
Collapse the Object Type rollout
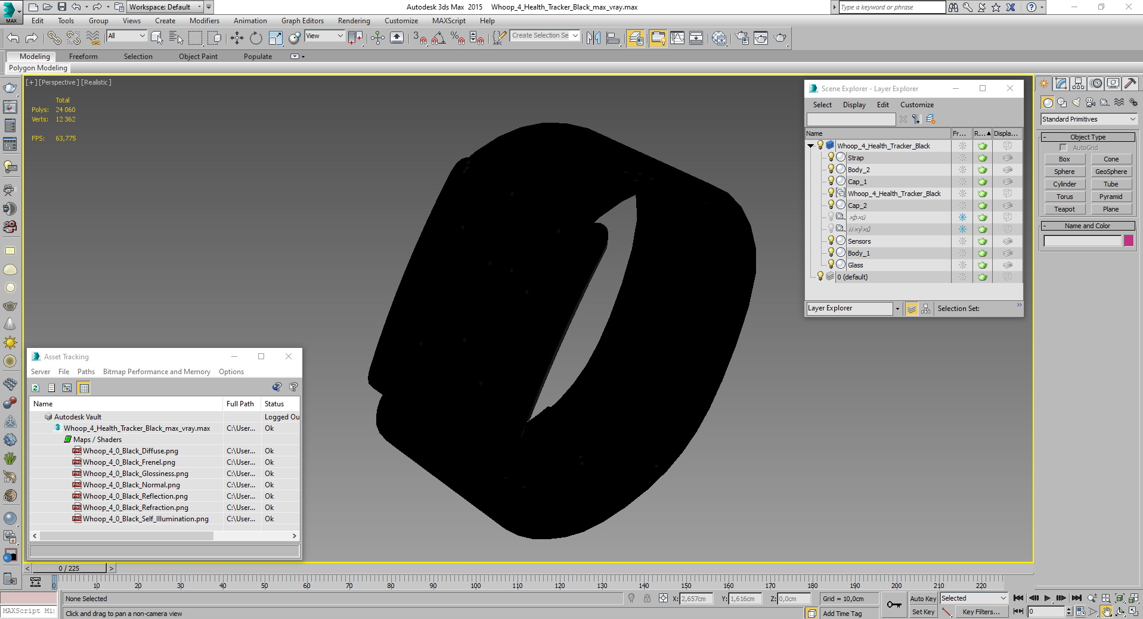pos(1088,137)
